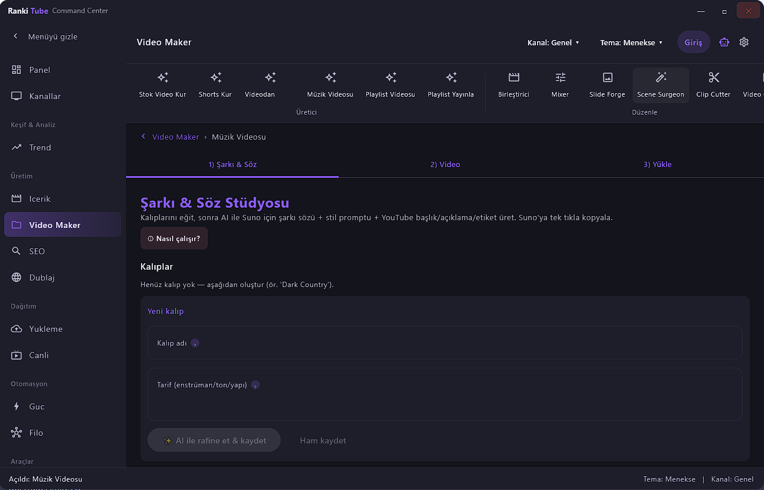Click help icon next to Kalıp adı
Screen dimensions: 764x490
pos(195,343)
